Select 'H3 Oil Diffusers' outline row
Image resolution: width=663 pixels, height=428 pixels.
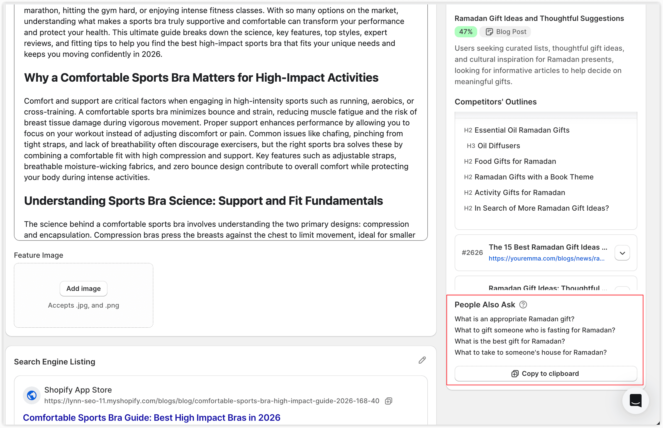tap(493, 146)
